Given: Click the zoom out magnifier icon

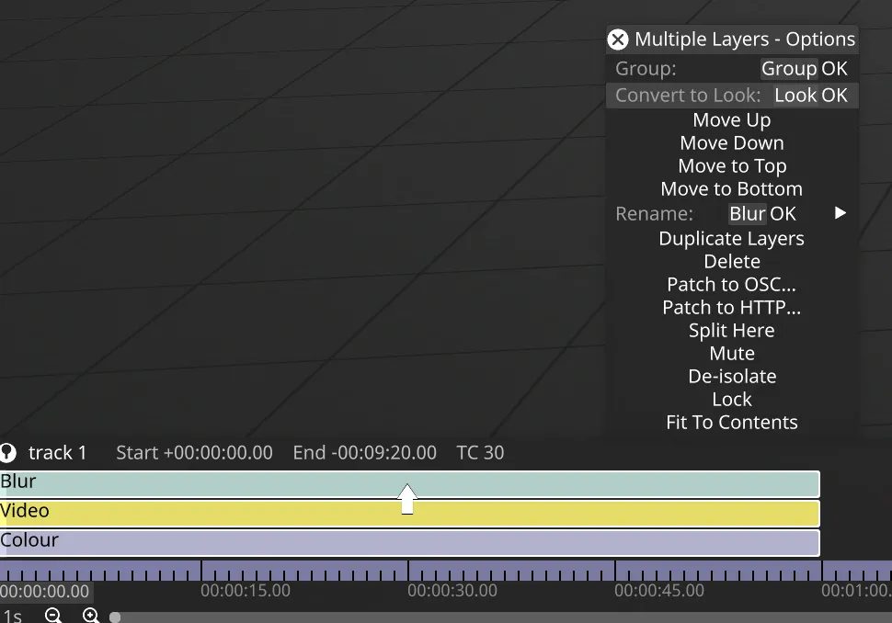Looking at the screenshot, I should (53, 616).
